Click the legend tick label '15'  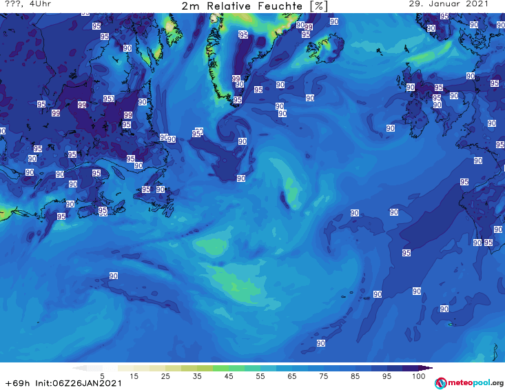[x=134, y=376]
